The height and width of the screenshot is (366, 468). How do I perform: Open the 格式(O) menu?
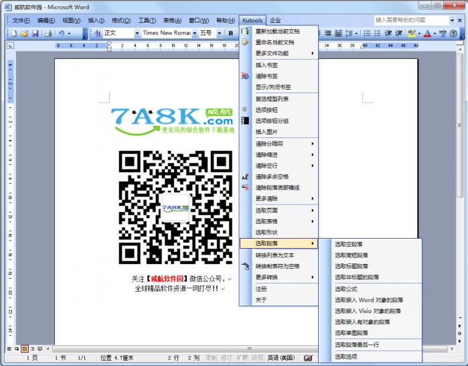click(121, 21)
